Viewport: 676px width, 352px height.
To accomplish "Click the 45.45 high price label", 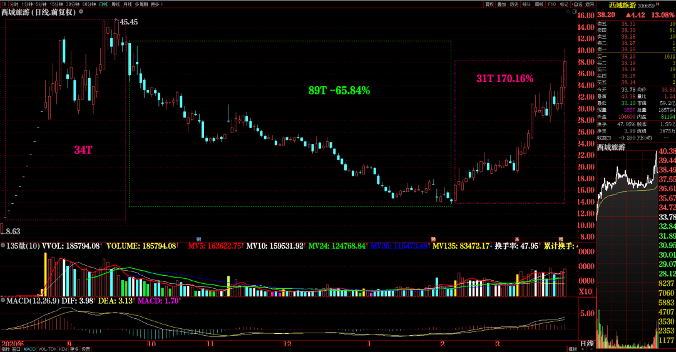I will point(129,22).
